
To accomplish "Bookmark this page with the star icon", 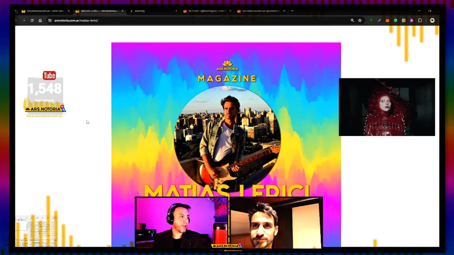I will (360, 21).
